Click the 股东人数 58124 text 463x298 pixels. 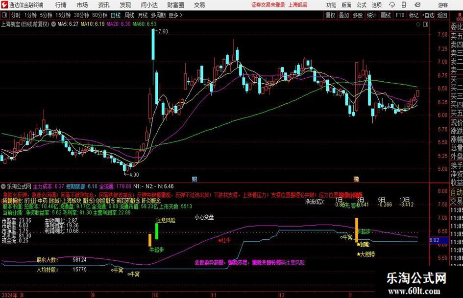click(x=61, y=260)
